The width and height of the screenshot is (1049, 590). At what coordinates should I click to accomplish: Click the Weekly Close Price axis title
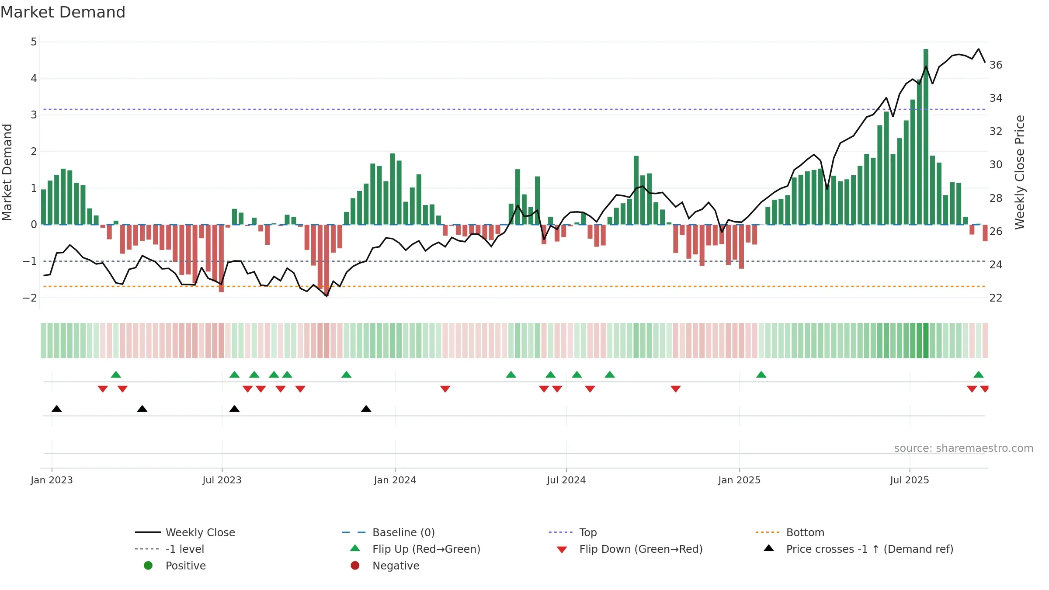pos(1020,172)
